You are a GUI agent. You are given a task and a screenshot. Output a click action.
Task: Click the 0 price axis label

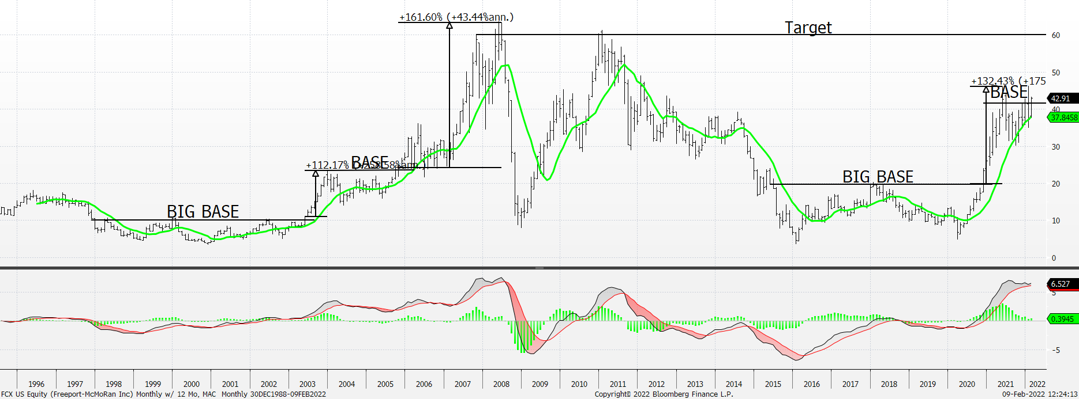(1054, 258)
